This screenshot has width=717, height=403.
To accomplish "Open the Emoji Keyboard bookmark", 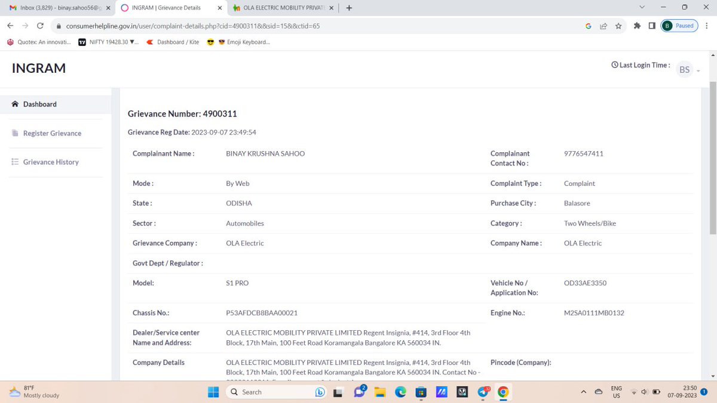I will 244,42.
